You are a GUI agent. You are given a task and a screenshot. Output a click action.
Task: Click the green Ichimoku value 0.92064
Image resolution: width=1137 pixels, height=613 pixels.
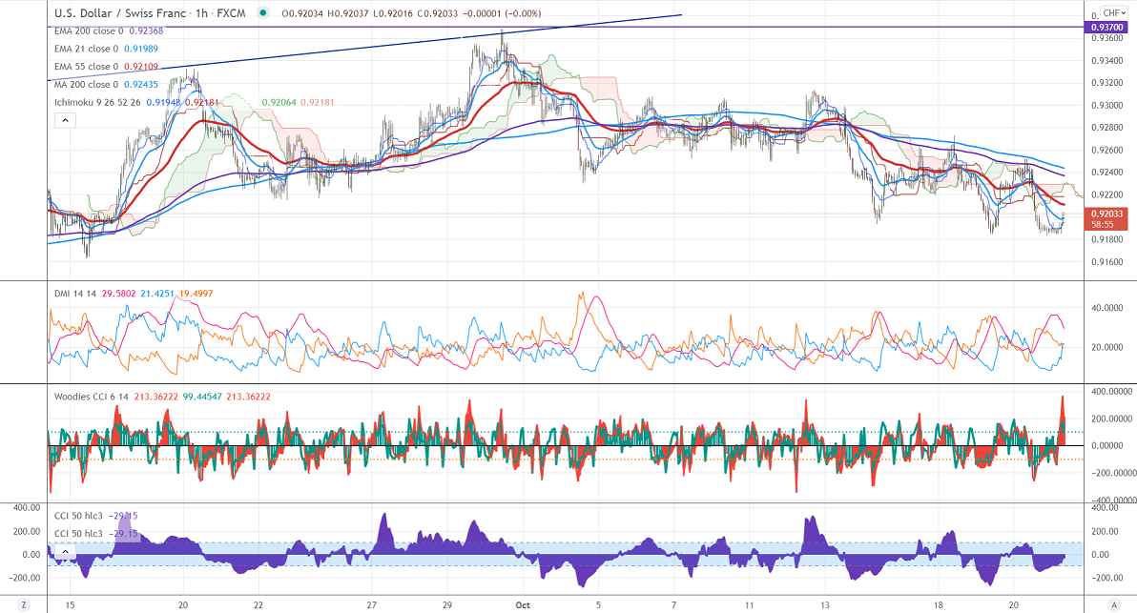(x=279, y=102)
